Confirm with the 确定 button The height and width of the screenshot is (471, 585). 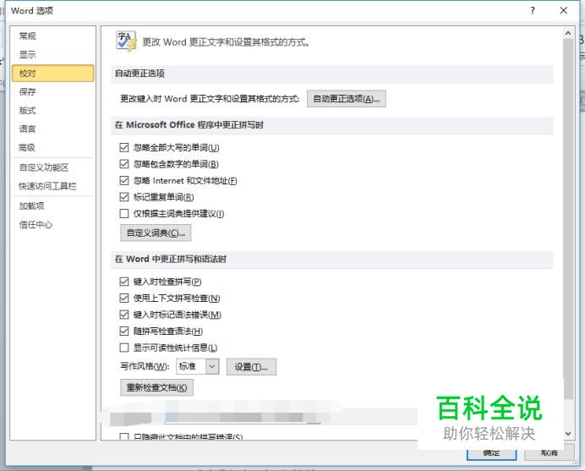491,452
